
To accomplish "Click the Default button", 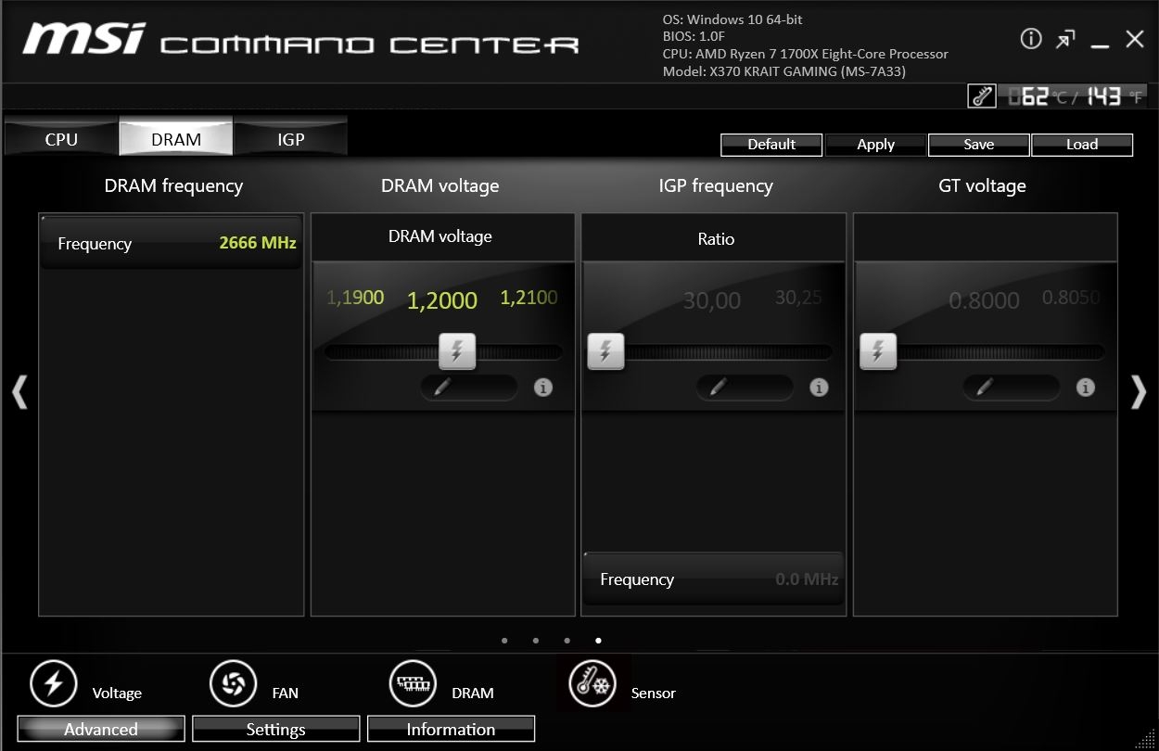I will 771,145.
